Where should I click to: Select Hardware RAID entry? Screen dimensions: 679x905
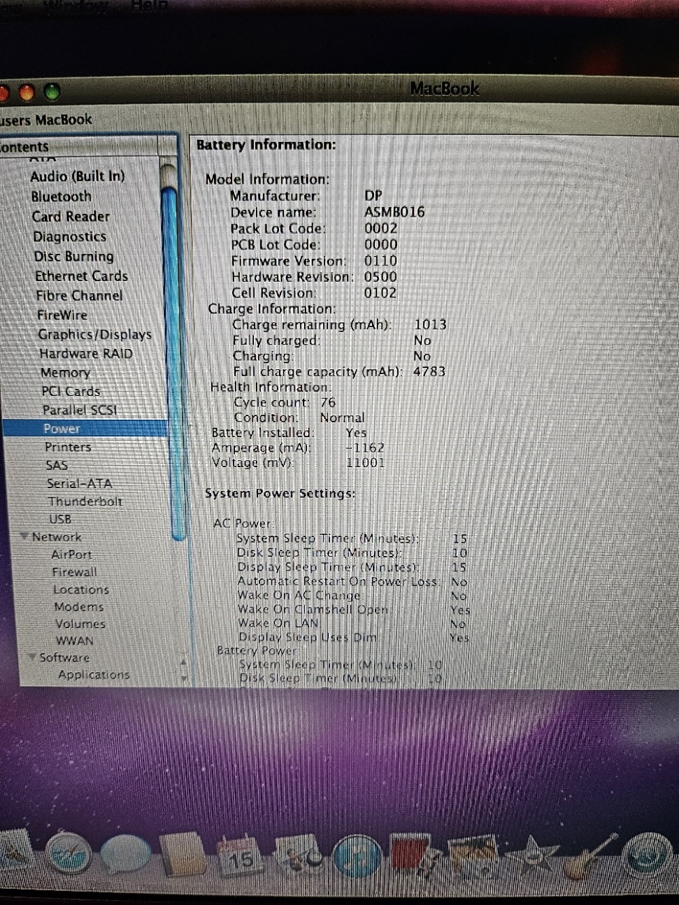point(86,353)
